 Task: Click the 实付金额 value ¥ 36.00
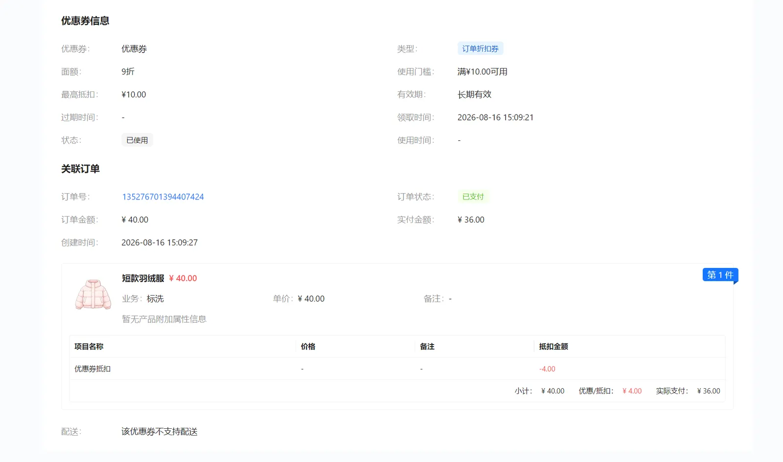tap(471, 220)
